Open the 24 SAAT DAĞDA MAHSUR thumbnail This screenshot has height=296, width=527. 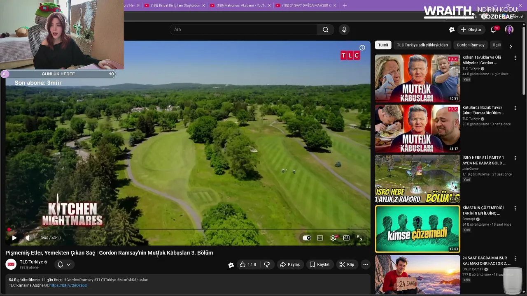(417, 274)
